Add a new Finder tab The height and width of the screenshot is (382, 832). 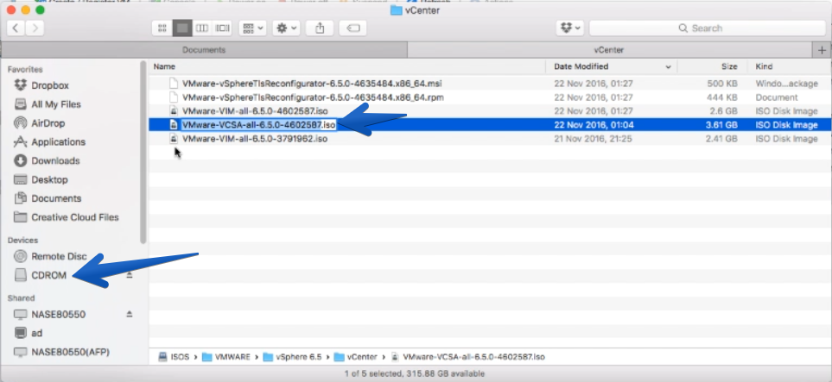(822, 50)
